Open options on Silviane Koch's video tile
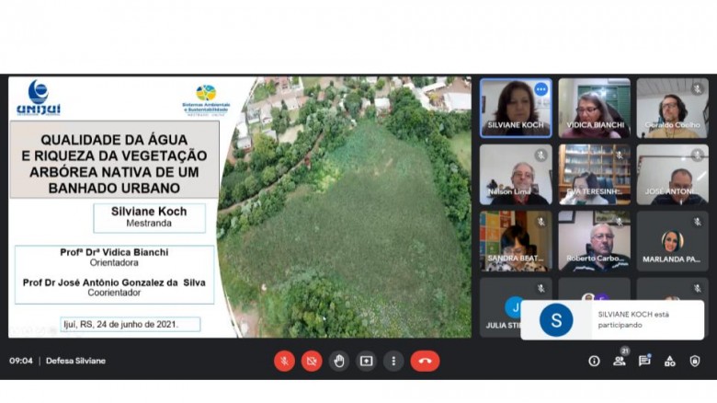Image resolution: width=717 pixels, height=403 pixels. point(541,89)
